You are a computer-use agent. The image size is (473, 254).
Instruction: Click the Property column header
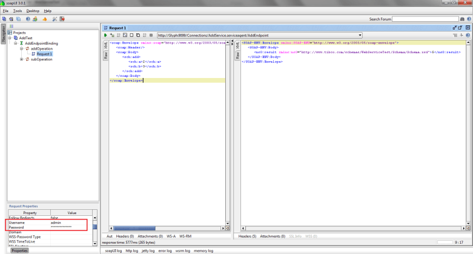30,213
